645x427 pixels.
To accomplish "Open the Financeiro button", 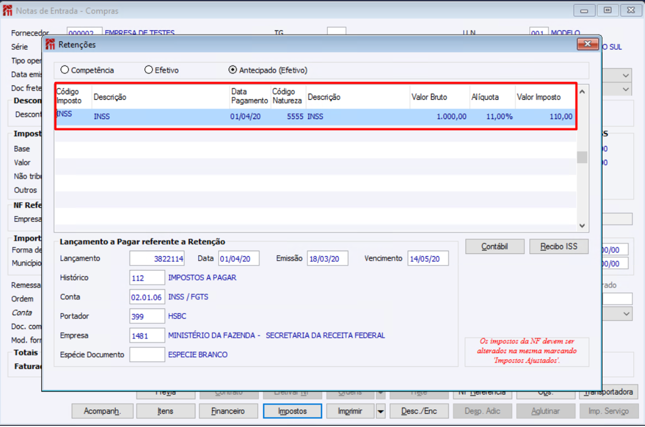I will pos(228,411).
